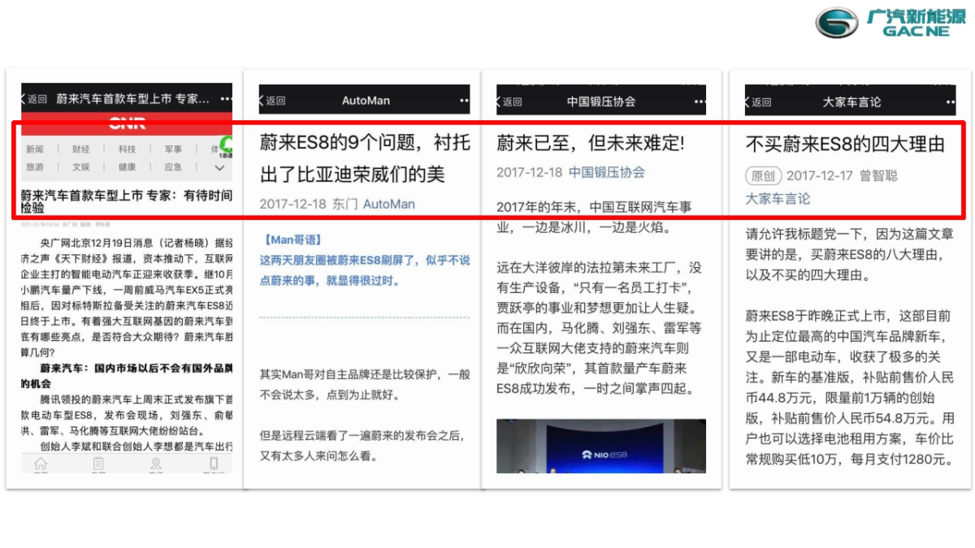The width and height of the screenshot is (975, 548).
Task: Expand more CNR categories via the down chevron
Action: 219,168
